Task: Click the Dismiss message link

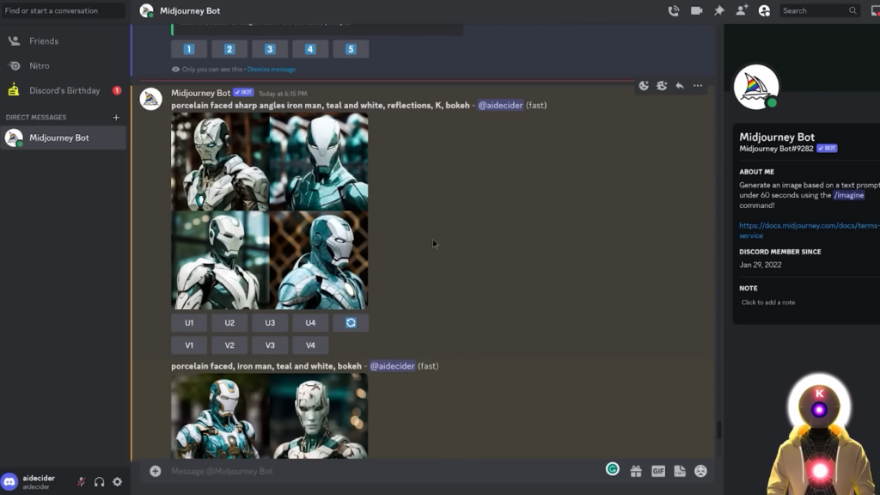Action: [272, 70]
